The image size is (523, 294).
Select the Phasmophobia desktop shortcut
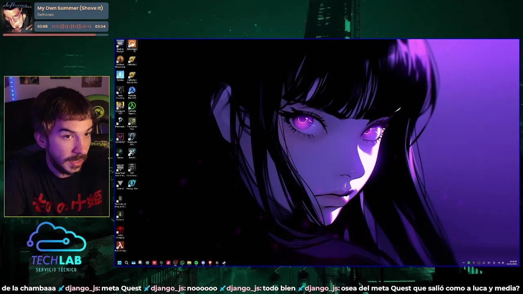coord(120,123)
